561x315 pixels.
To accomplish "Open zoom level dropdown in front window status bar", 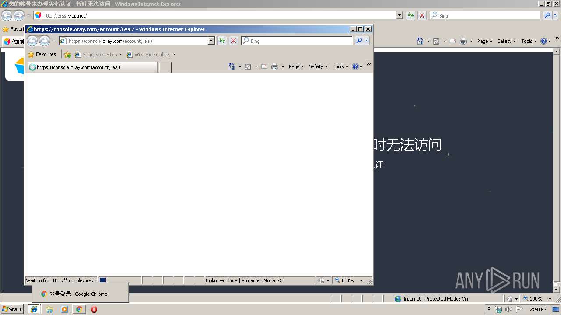I will point(361,280).
